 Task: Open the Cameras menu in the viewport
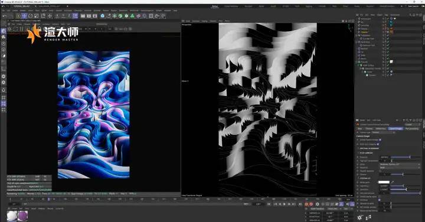196,21
